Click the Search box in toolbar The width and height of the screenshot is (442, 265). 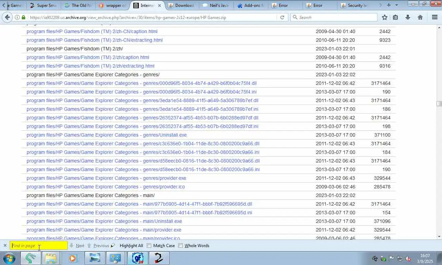[334, 17]
